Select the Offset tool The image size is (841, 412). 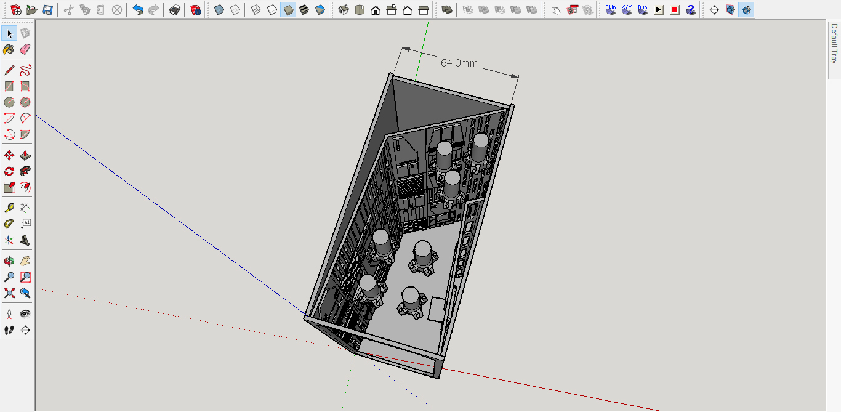point(25,187)
